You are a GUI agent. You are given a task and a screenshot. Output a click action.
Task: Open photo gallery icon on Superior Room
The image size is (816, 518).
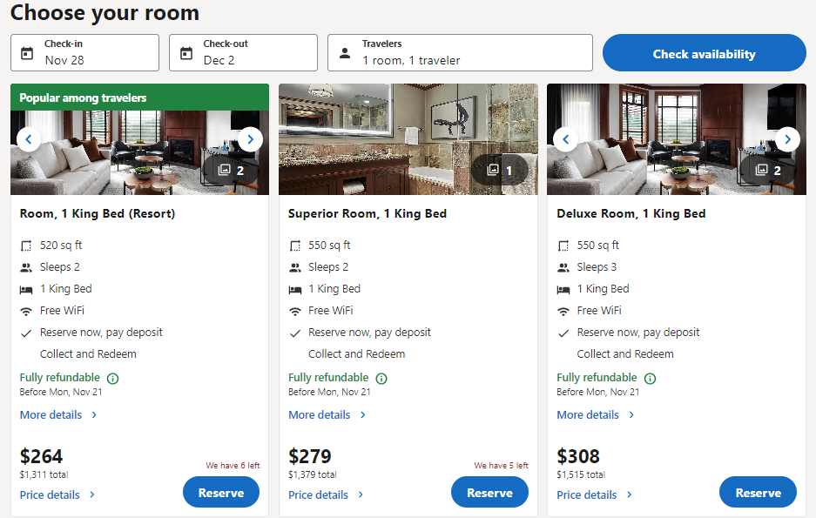point(500,171)
